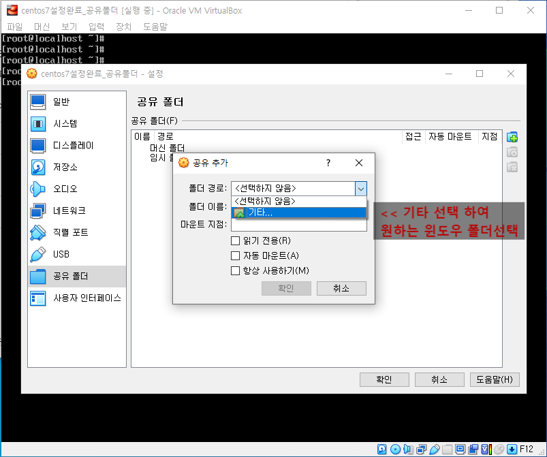
Task: Click the shared folders status bar icon
Action: click(448, 450)
